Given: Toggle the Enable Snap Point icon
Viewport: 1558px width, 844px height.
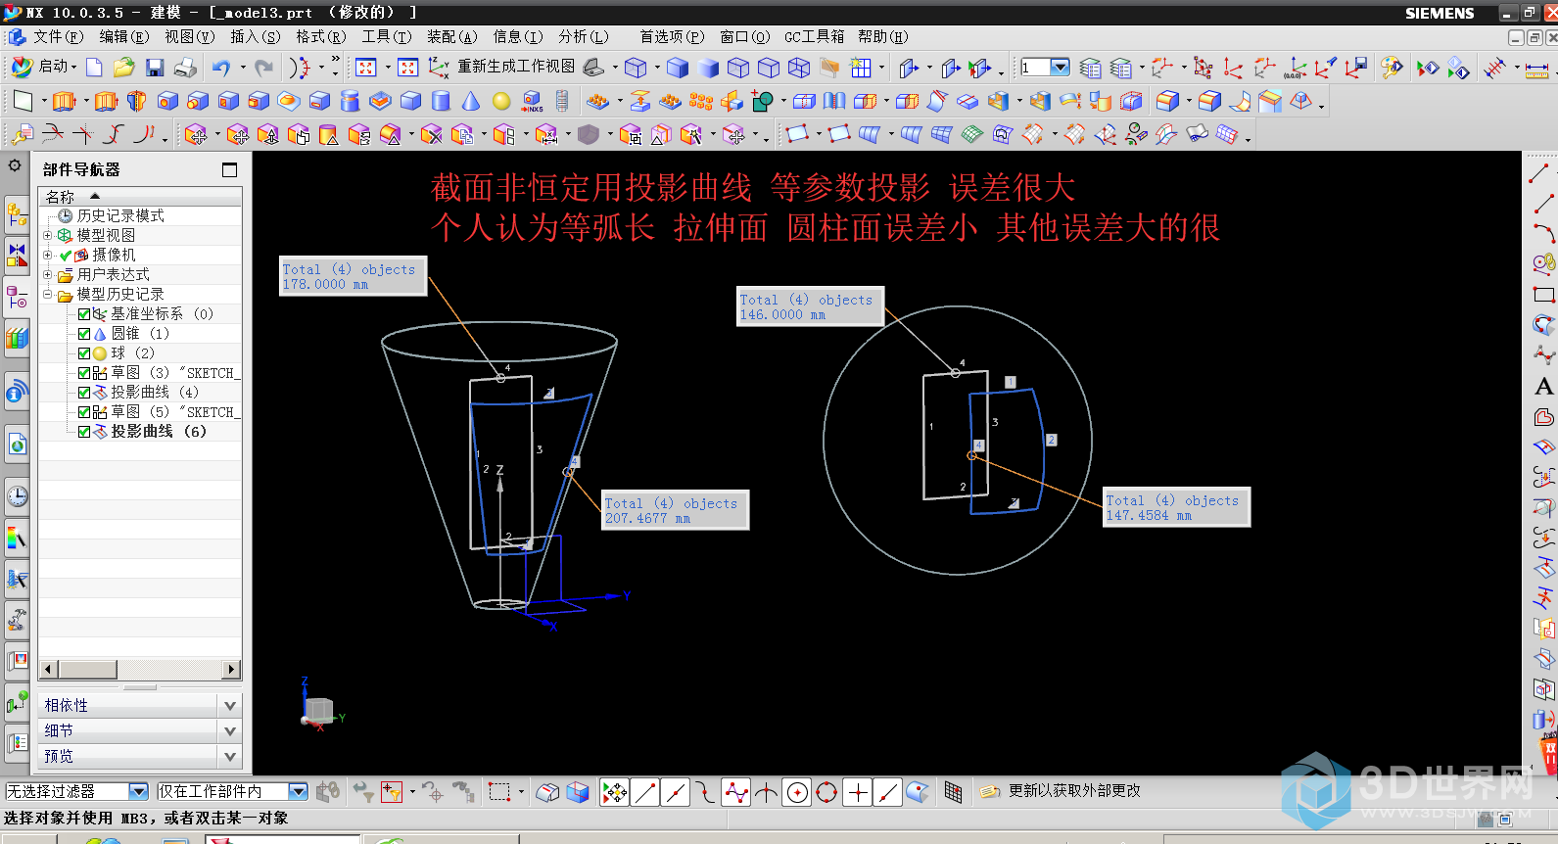Looking at the screenshot, I should [x=615, y=792].
